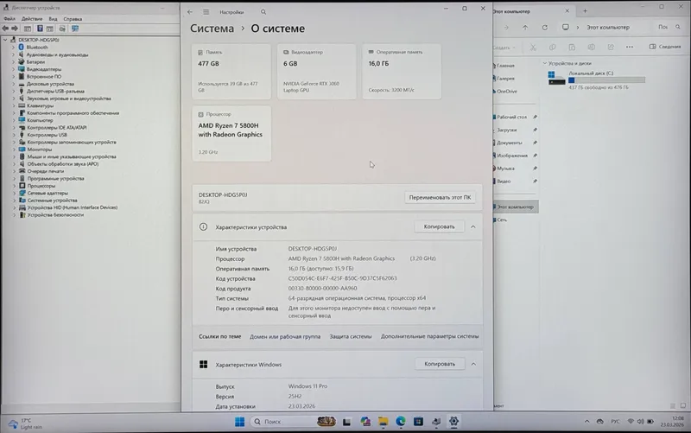
Task: Click Копировать for Характеристики Windows
Action: (x=440, y=364)
